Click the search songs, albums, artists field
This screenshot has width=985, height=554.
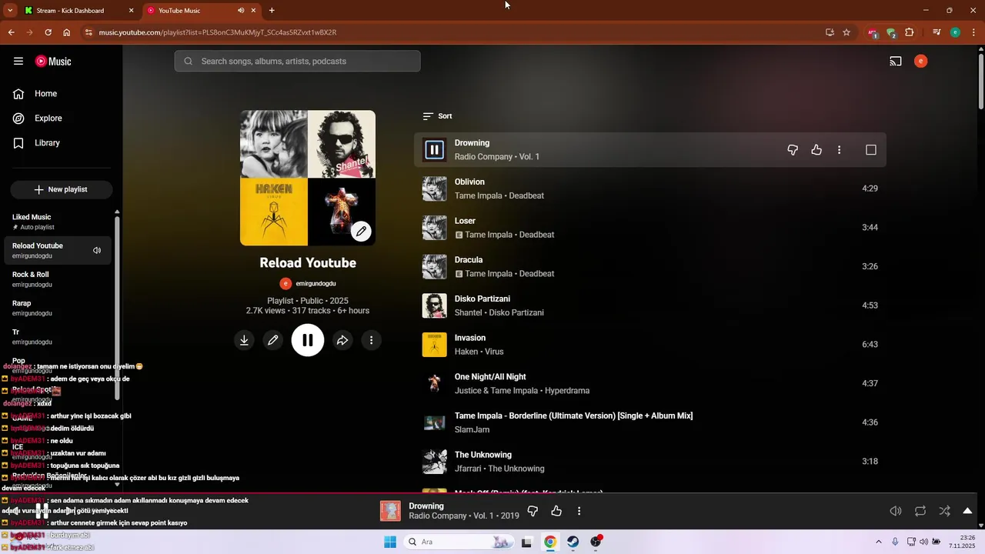(x=297, y=62)
